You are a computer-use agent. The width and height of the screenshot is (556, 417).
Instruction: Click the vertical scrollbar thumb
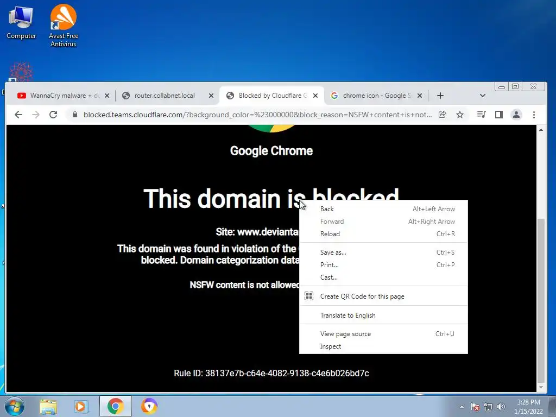pyautogui.click(x=541, y=300)
